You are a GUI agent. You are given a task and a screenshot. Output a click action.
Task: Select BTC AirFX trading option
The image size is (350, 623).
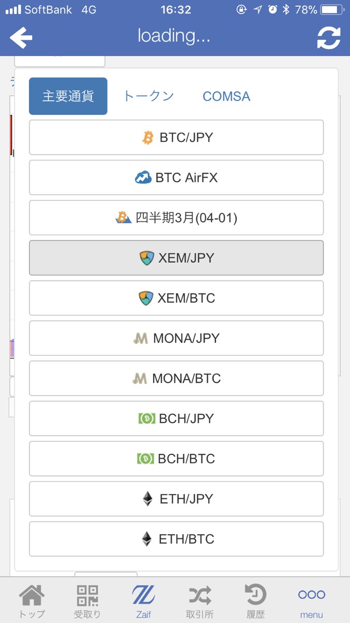[176, 178]
